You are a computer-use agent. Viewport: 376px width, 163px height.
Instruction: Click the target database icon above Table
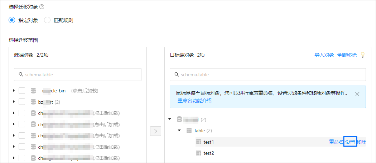179,119
